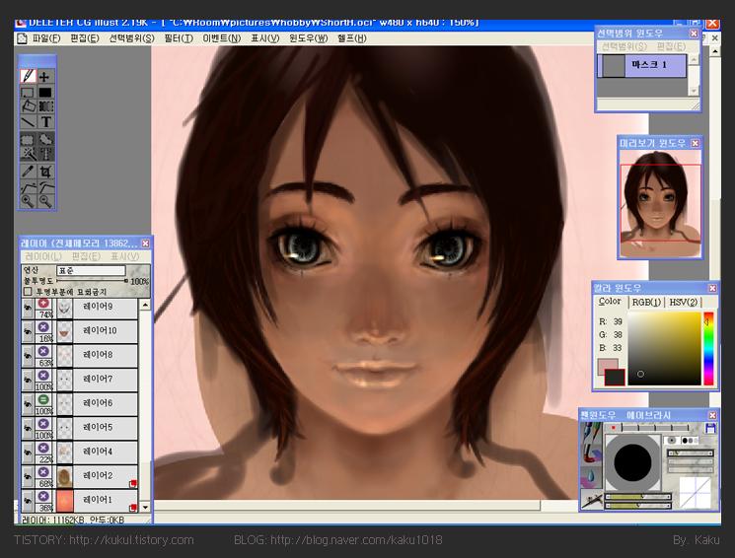735x558 pixels.
Task: Select the lasso selection tool
Action: pyautogui.click(x=45, y=139)
